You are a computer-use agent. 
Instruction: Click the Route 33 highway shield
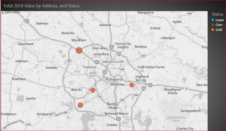[187, 89]
